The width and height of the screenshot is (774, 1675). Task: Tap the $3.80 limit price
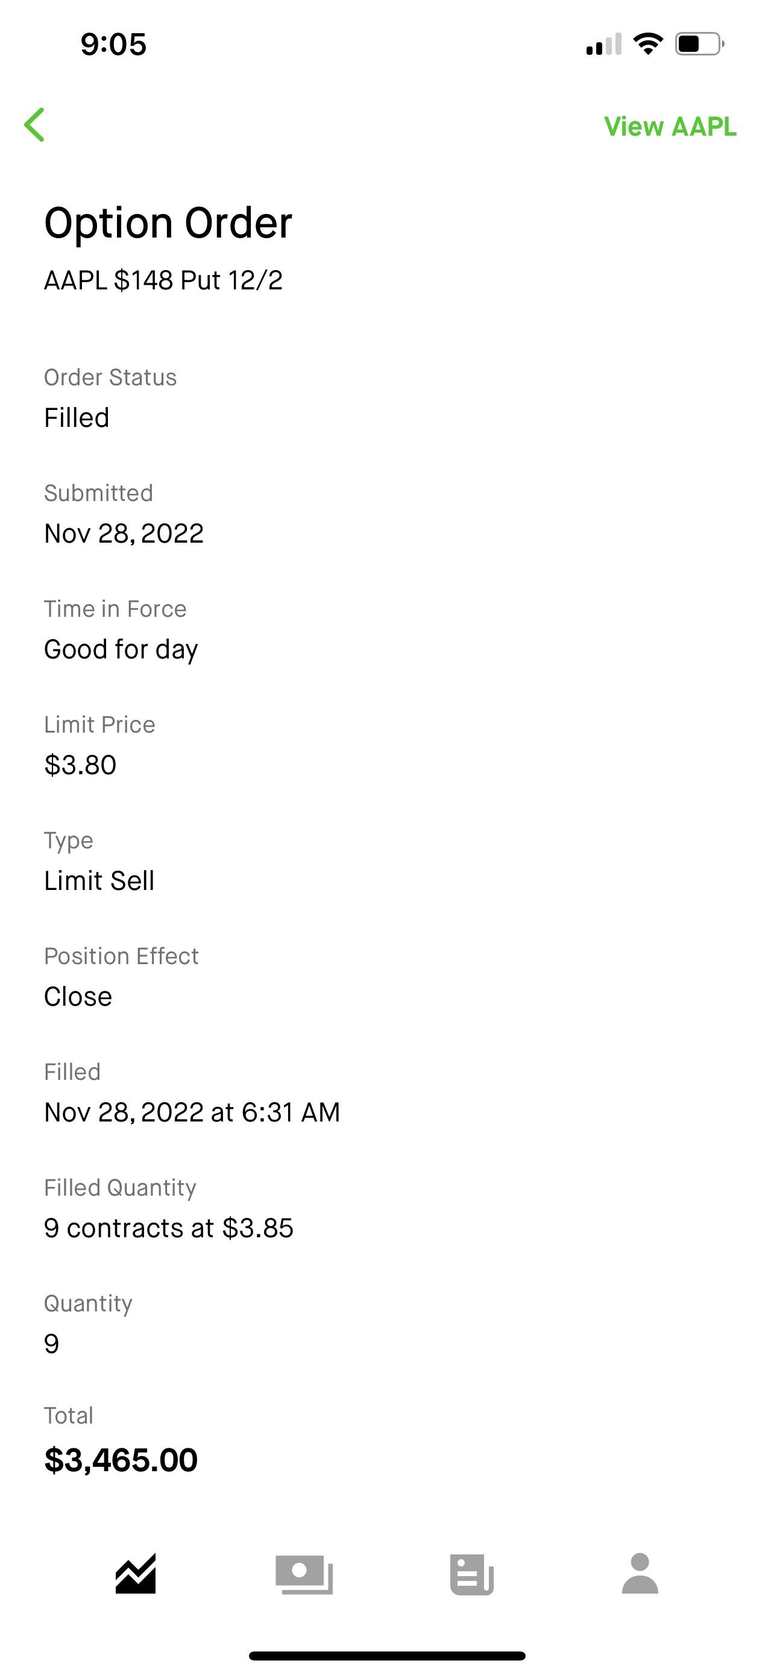pos(80,765)
